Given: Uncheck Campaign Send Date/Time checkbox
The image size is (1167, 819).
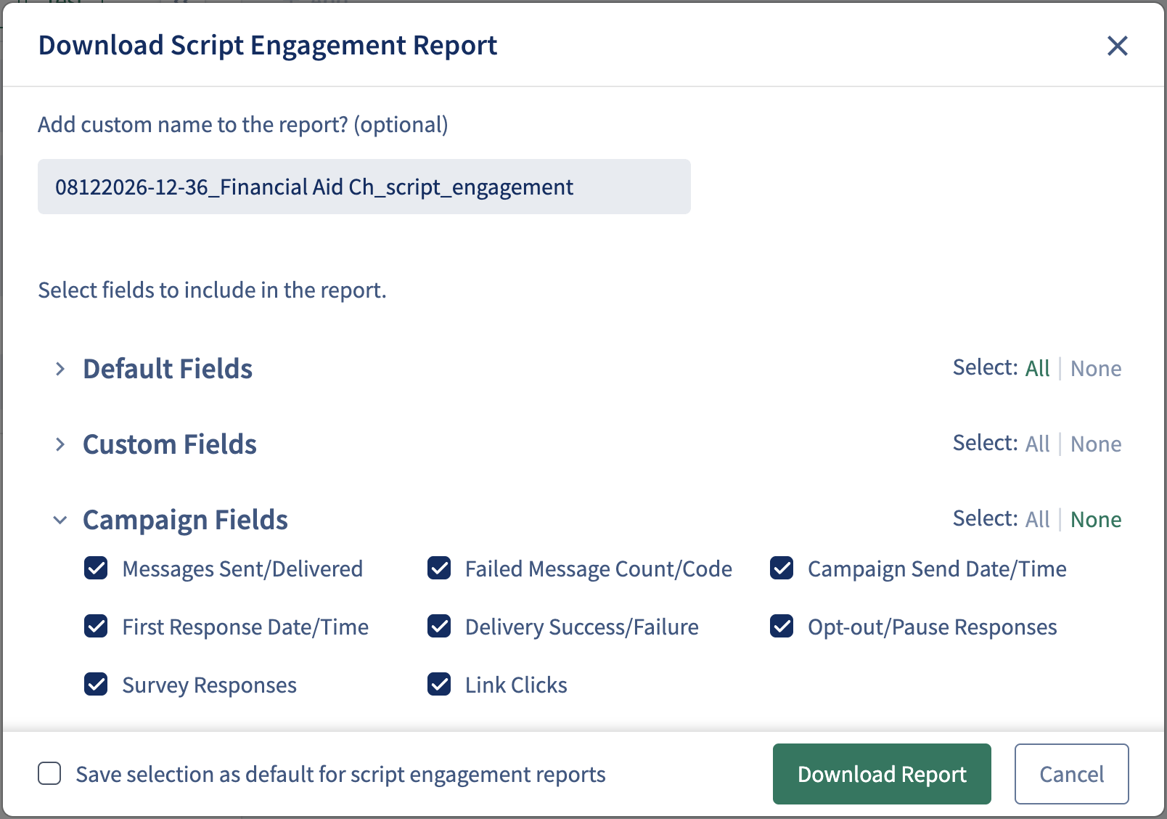Looking at the screenshot, I should pos(782,568).
